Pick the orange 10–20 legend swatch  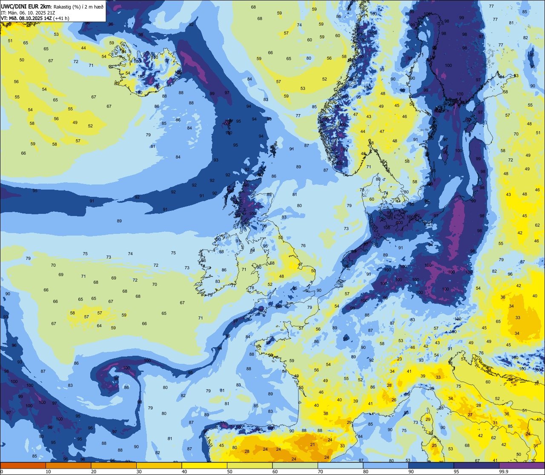(68, 465)
